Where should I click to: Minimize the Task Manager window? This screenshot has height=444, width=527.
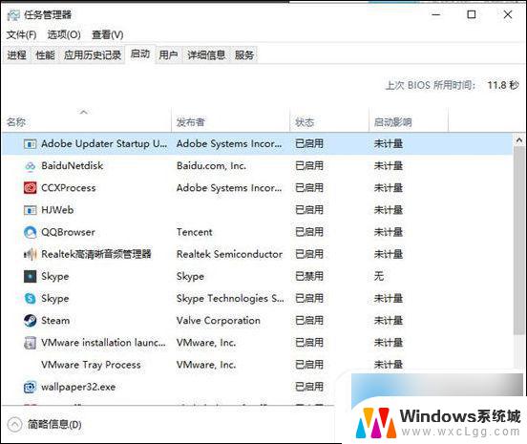436,14
